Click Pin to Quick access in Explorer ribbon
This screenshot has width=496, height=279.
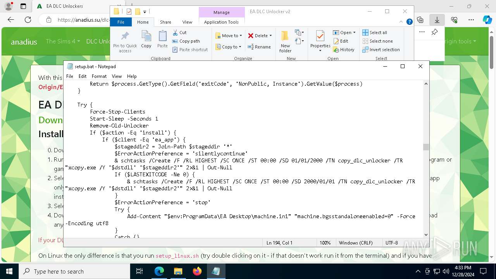coord(125,42)
